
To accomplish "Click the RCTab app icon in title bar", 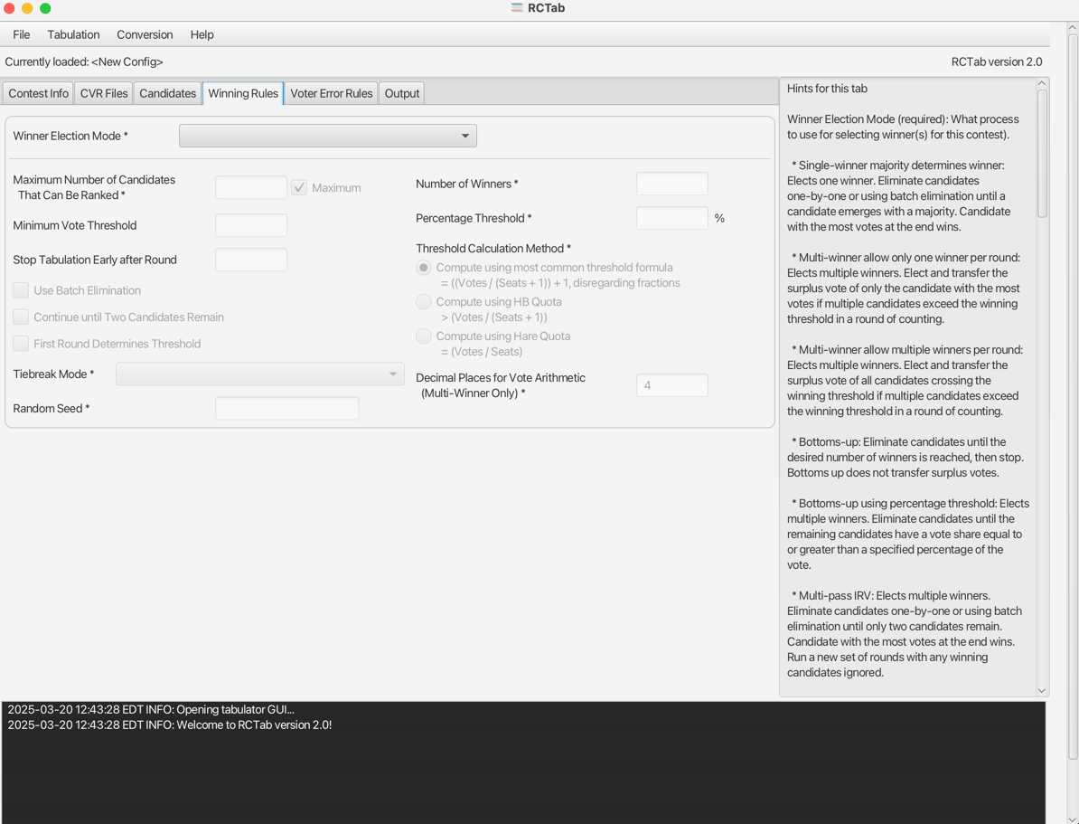I will (517, 8).
